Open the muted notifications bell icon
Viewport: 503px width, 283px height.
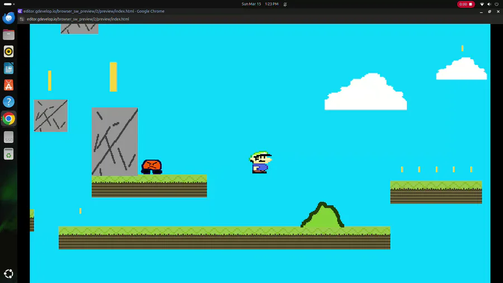click(x=285, y=4)
